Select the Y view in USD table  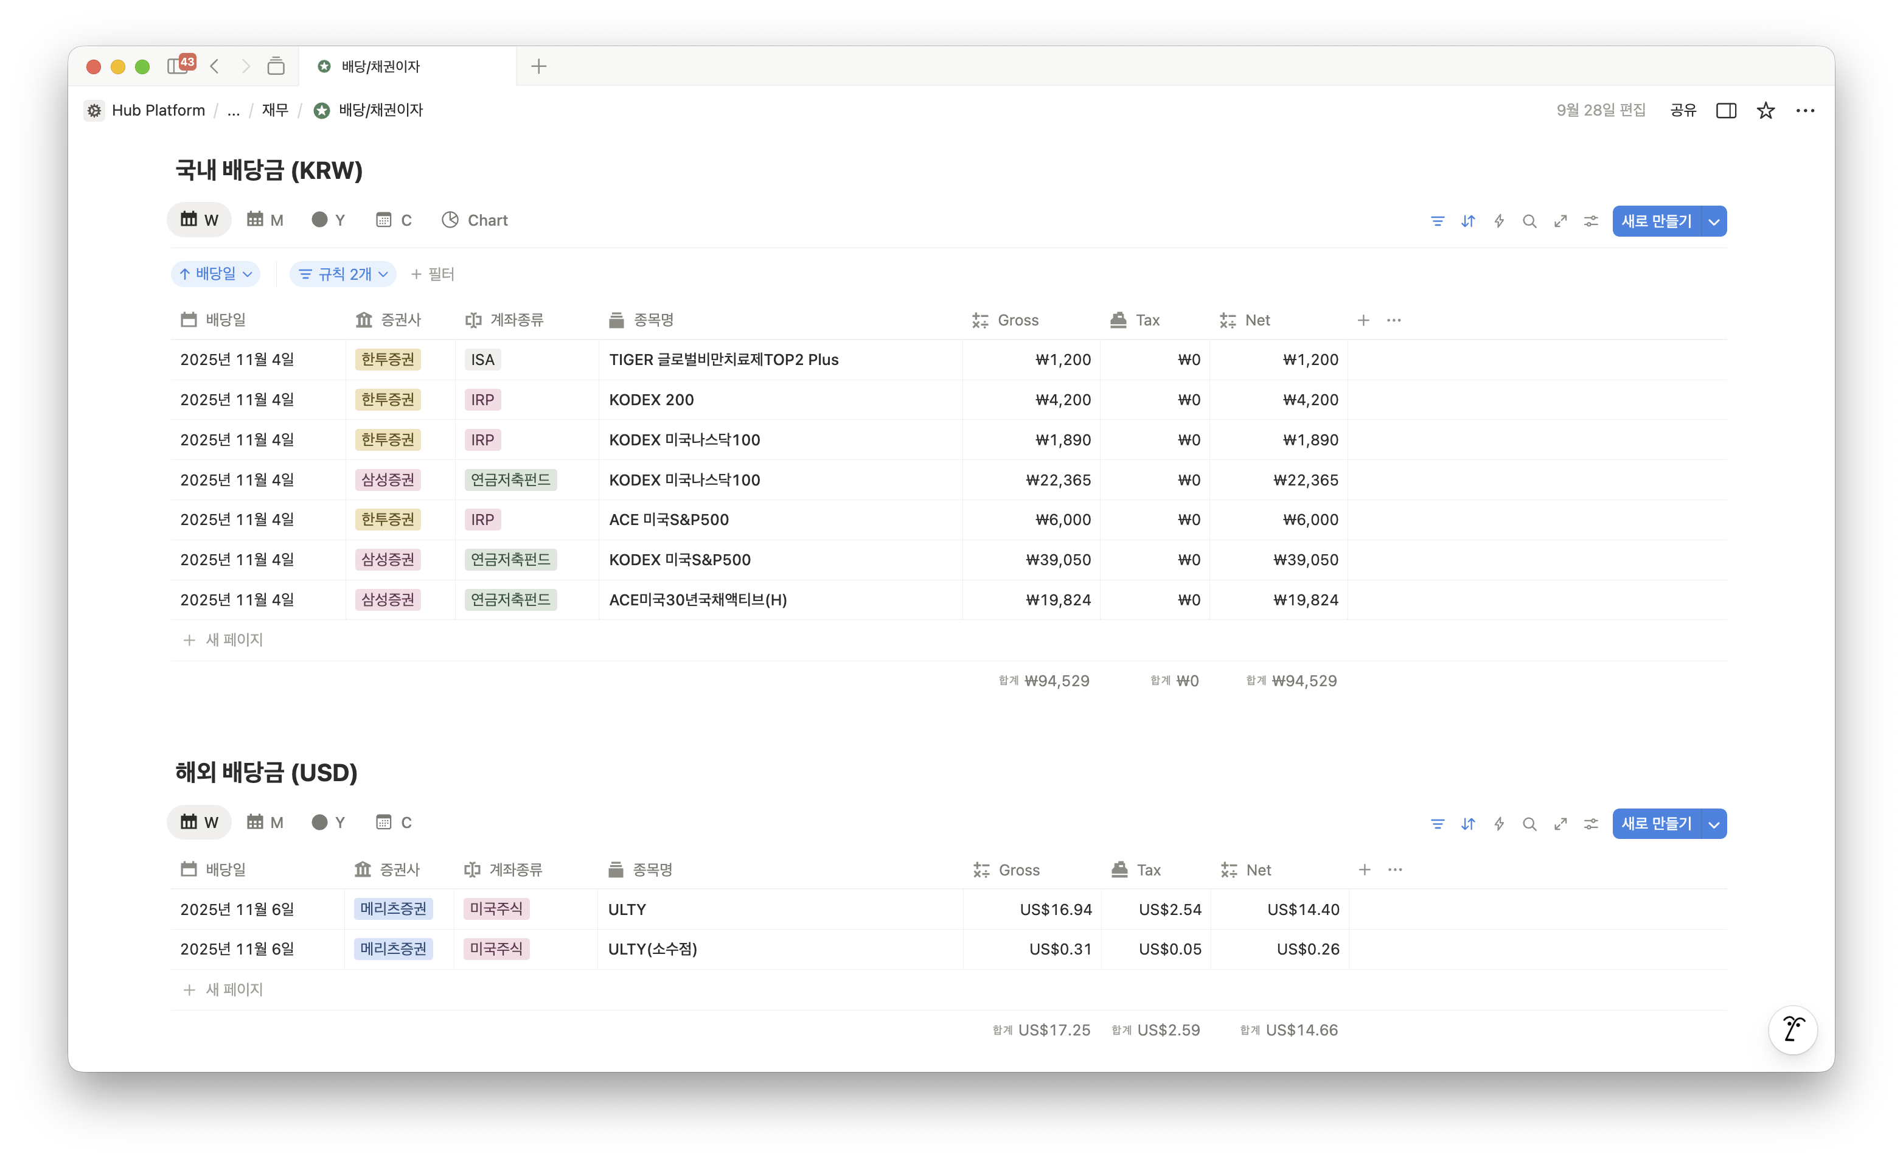(x=329, y=823)
